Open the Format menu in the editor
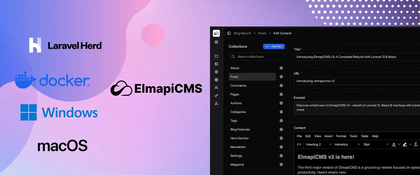 click(x=341, y=136)
